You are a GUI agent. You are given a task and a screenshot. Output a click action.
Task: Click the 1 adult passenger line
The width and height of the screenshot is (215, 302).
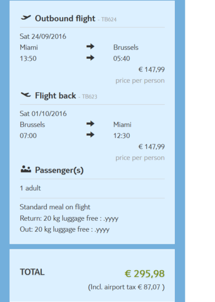(30, 188)
